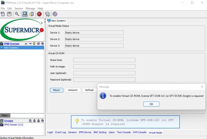The width and height of the screenshot is (207, 139).
Task: Close the Message dialog with X
Action: pos(202,87)
